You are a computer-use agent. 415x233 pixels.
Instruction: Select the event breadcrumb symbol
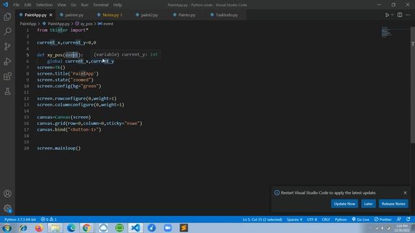(x=105, y=24)
